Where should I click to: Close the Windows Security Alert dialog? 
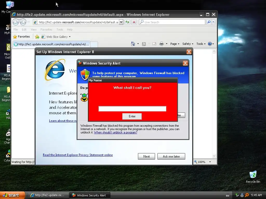[x=185, y=63]
